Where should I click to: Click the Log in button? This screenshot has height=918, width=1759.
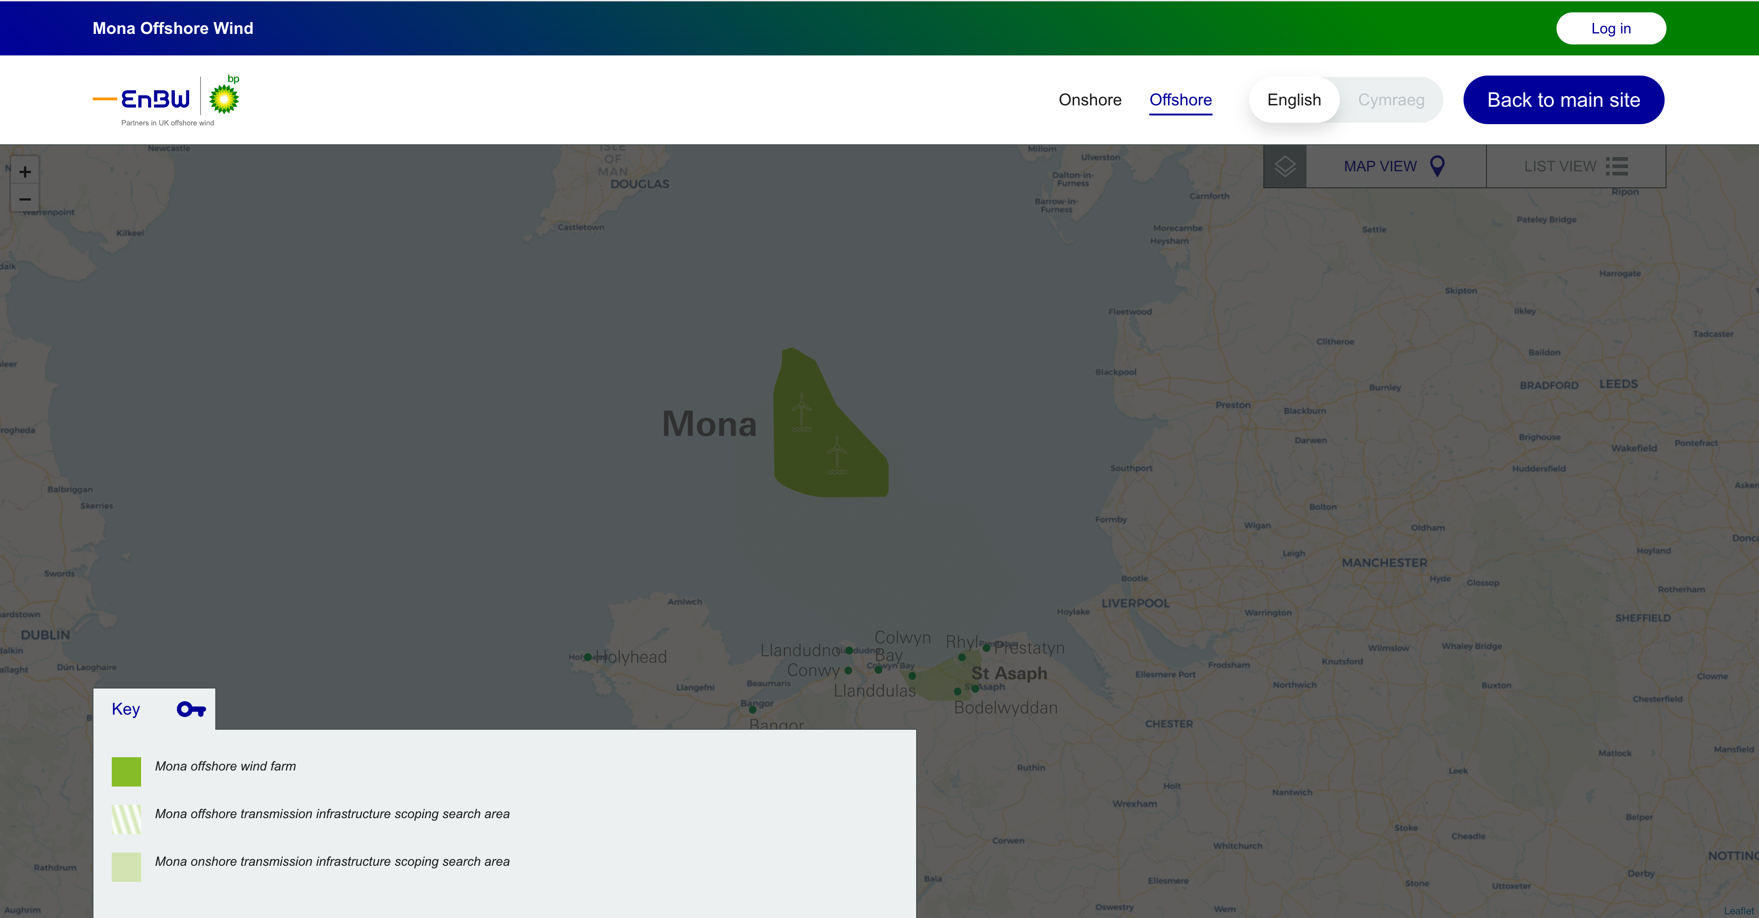[1611, 28]
